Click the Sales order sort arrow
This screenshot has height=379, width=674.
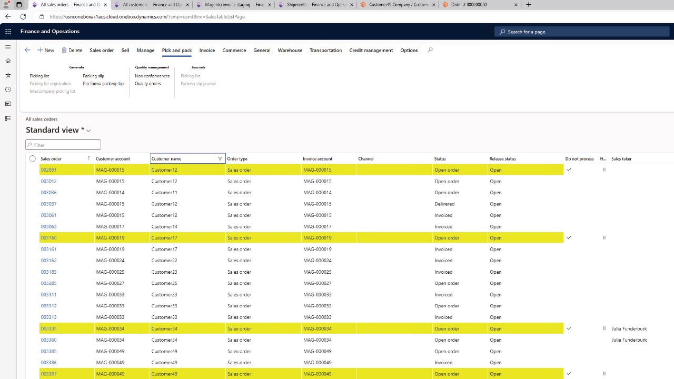88,158
